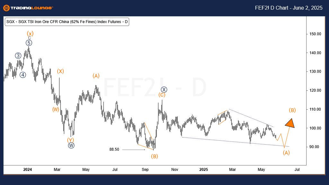The width and height of the screenshot is (329, 185).
Task: Click the 2024 label on the time axis
Action: click(x=28, y=169)
